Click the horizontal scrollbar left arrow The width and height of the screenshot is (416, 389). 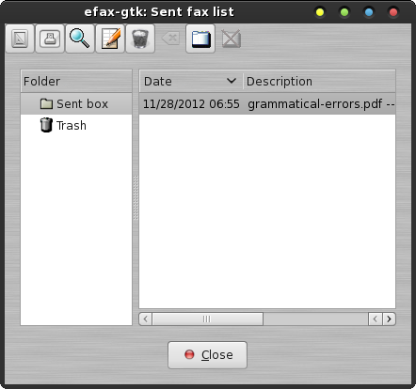(146, 319)
